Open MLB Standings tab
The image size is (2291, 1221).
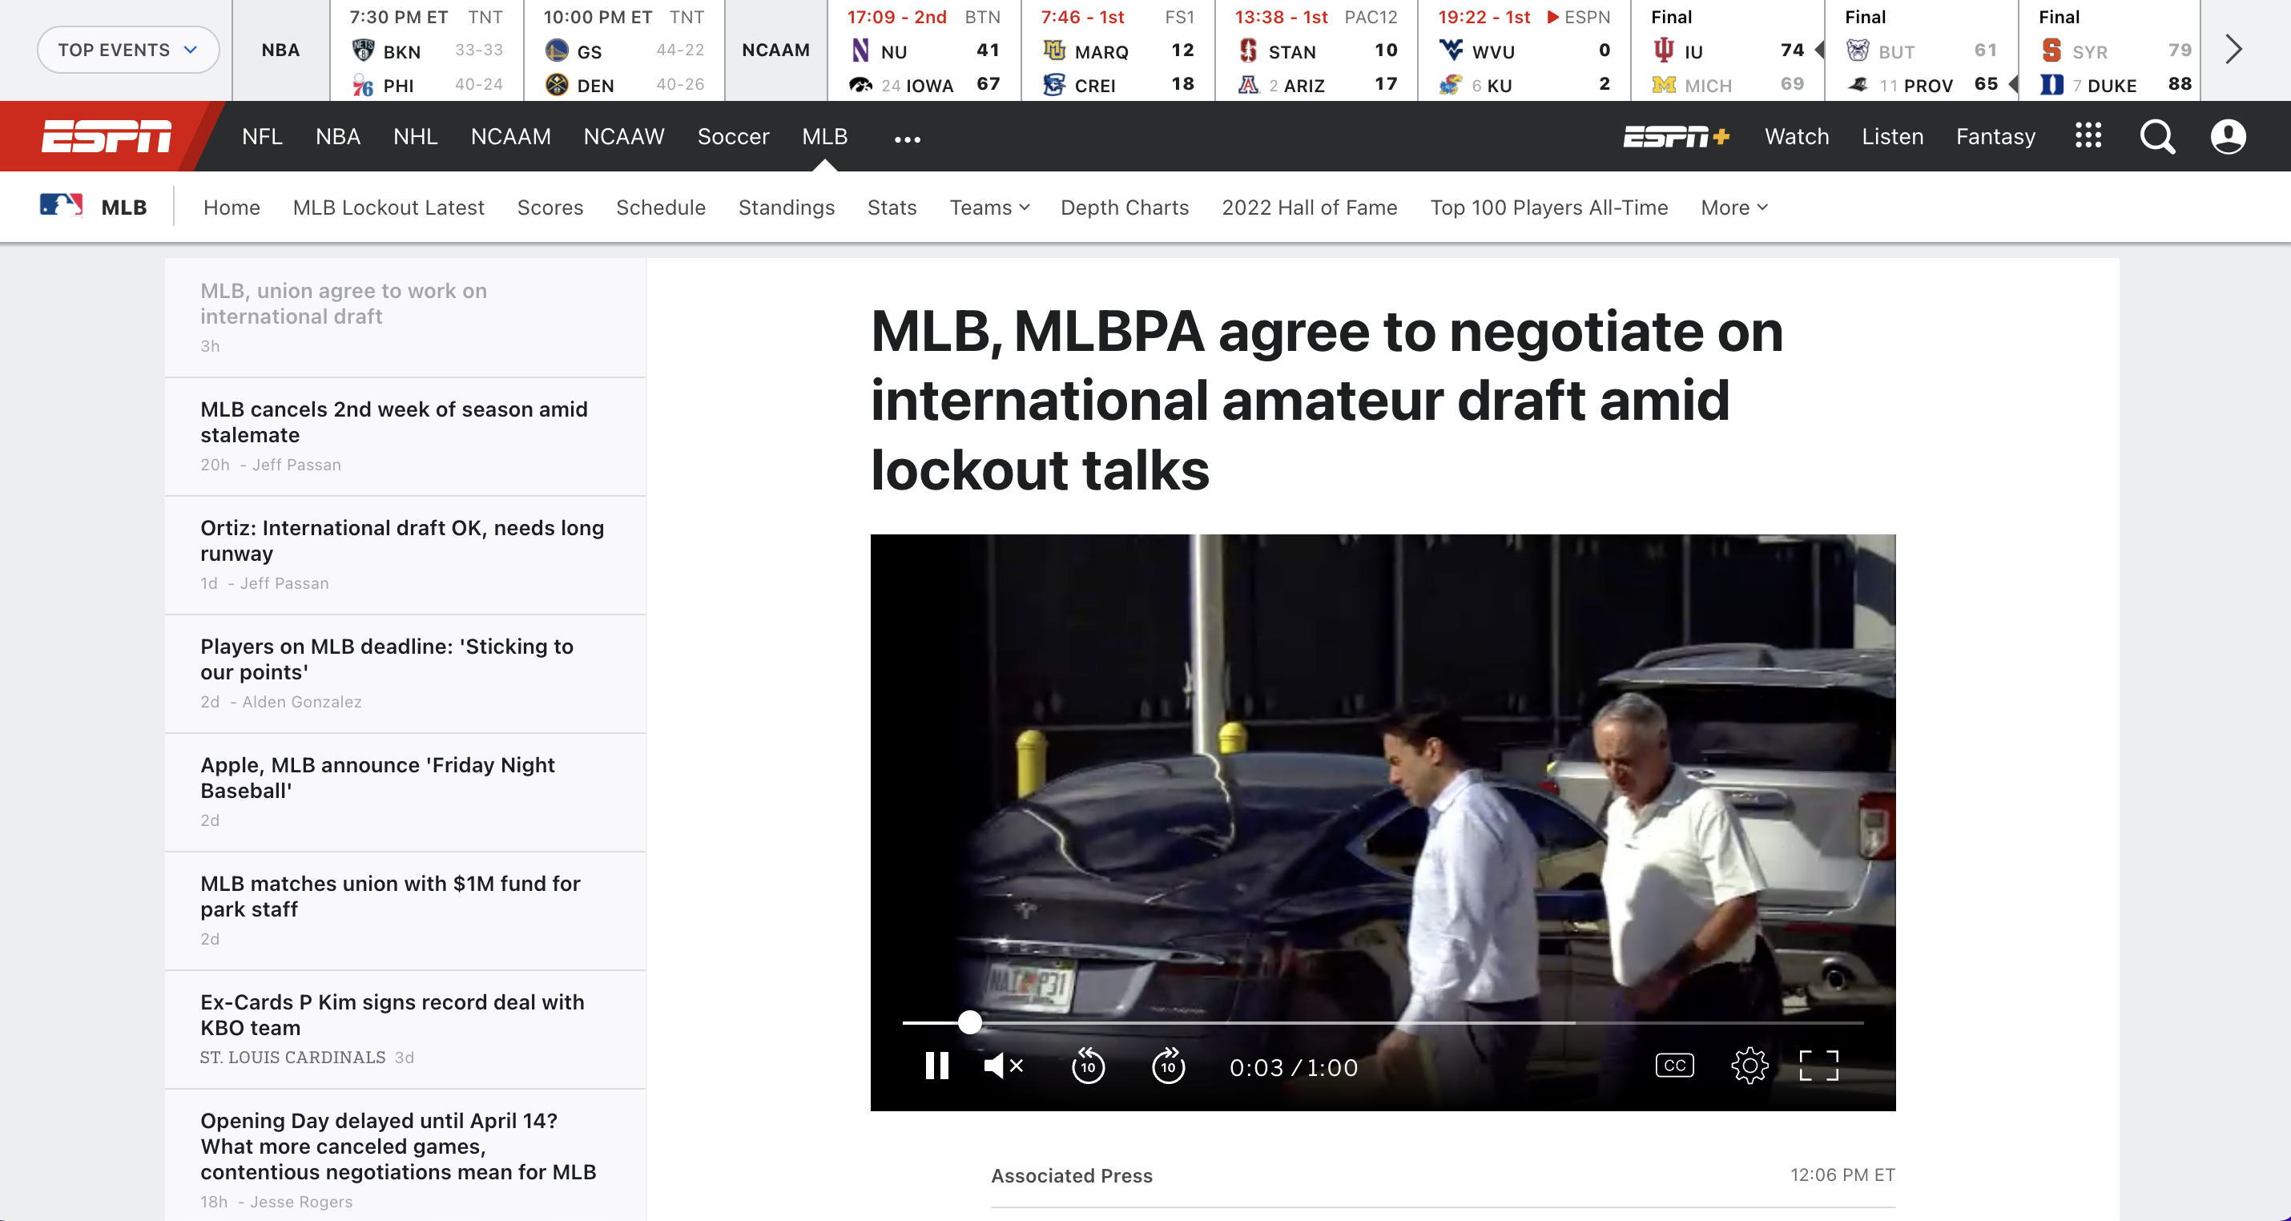pos(786,208)
